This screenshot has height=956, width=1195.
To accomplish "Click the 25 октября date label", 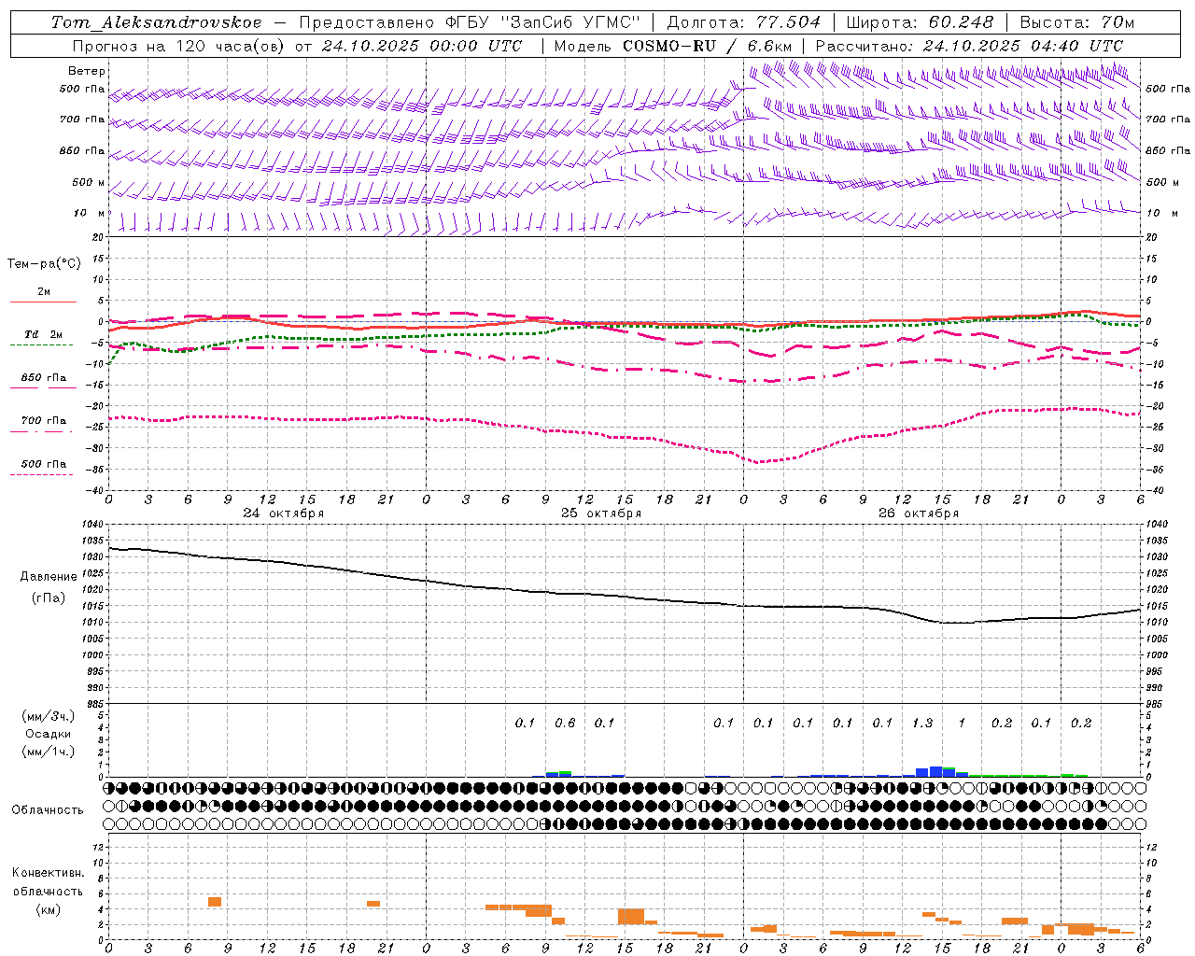I will pyautogui.click(x=601, y=513).
